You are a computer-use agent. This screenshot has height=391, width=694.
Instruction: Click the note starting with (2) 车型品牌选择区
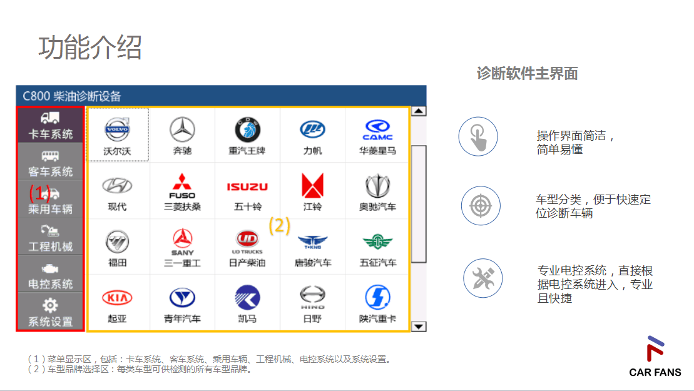[140, 369]
